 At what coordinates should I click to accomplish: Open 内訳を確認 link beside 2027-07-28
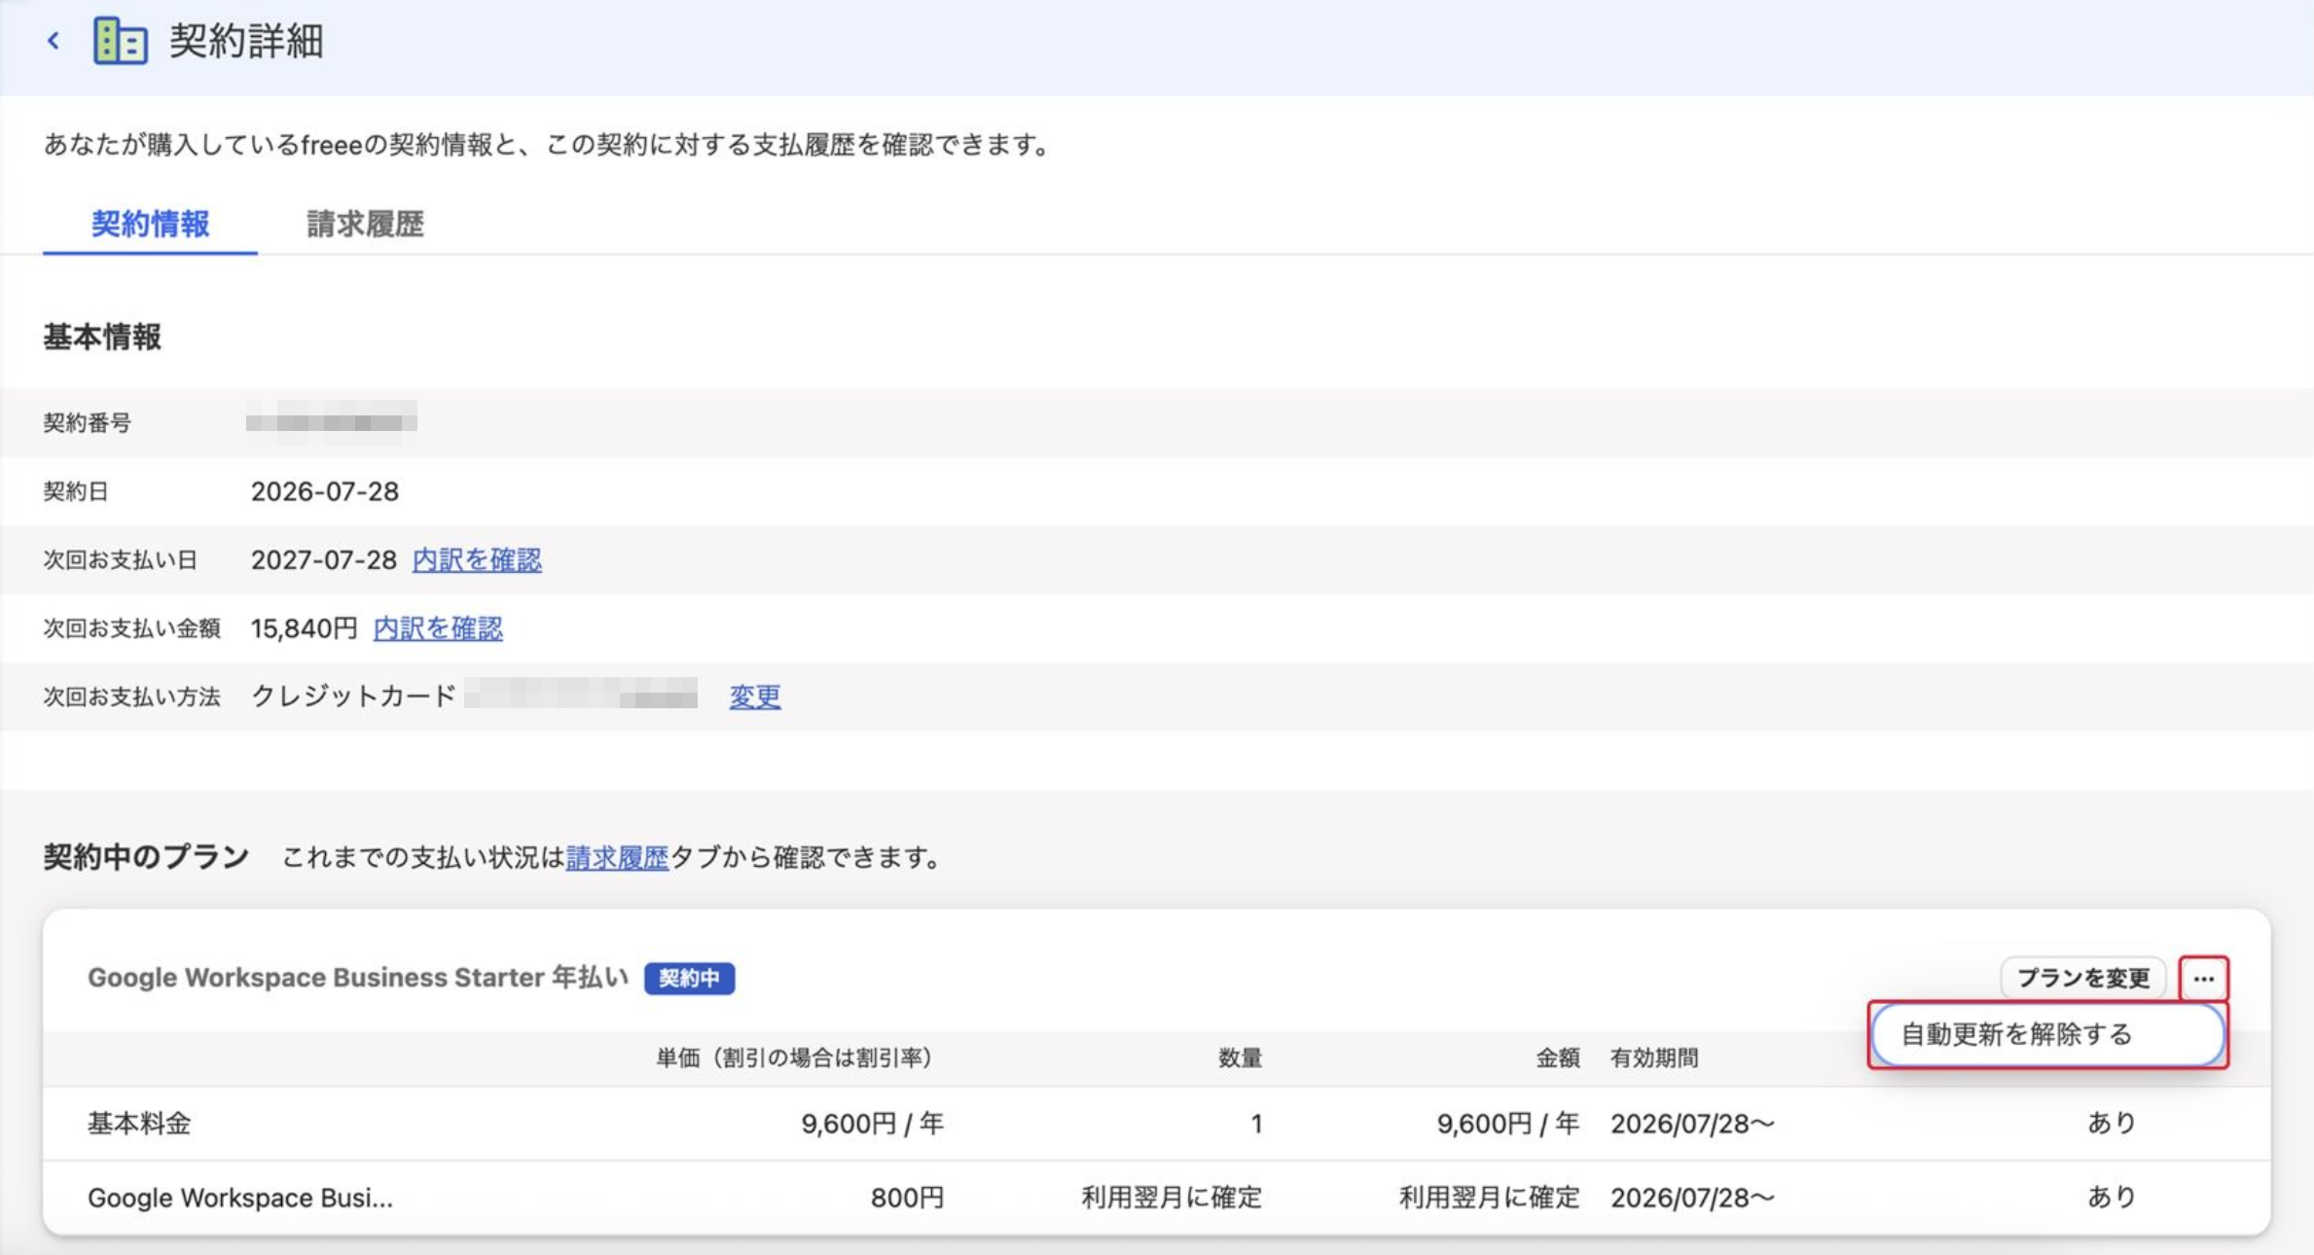pyautogui.click(x=477, y=559)
